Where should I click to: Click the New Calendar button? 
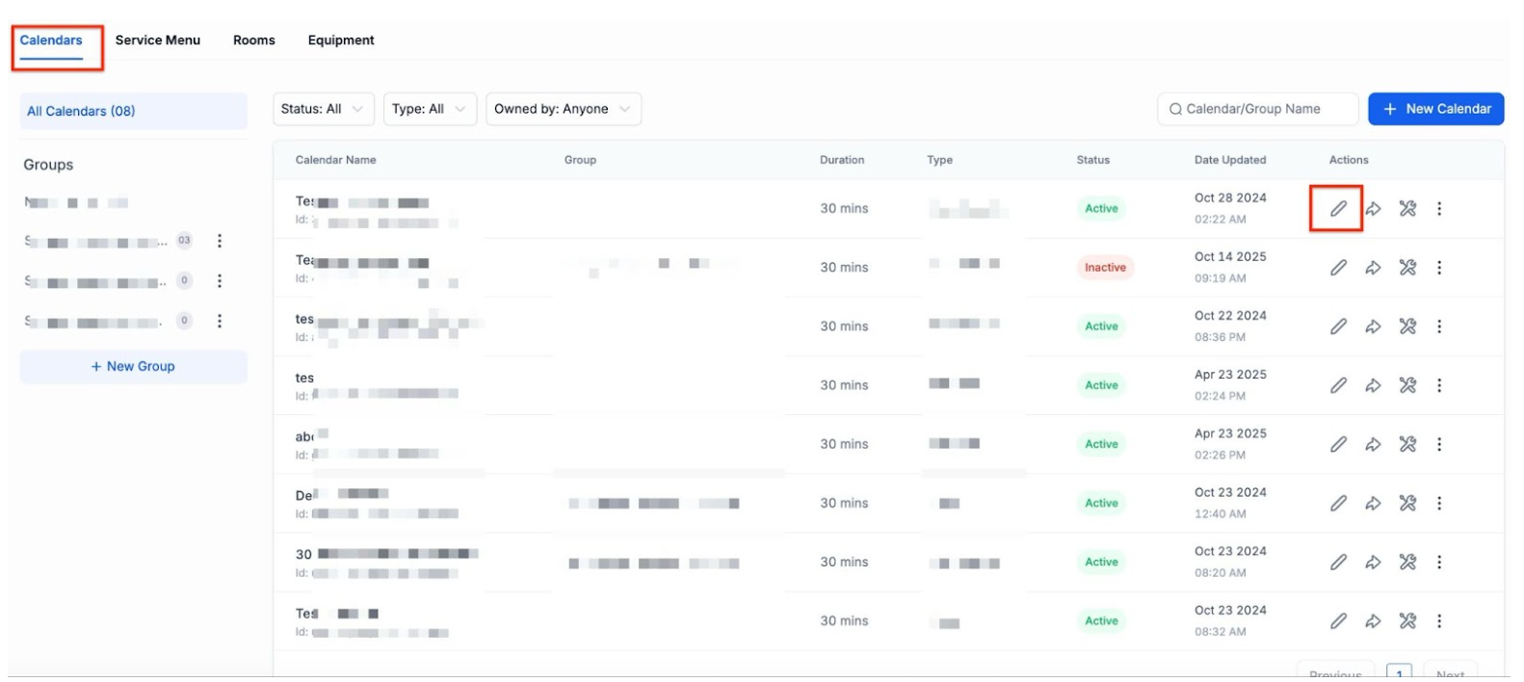tap(1435, 109)
